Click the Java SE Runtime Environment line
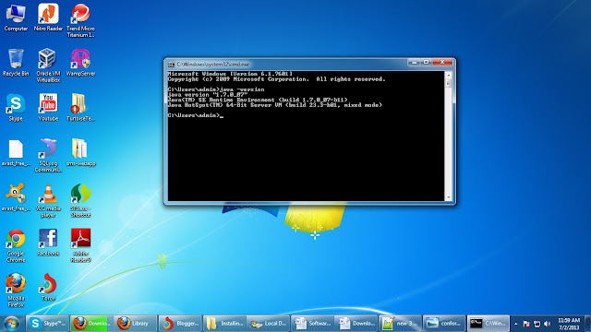This screenshot has width=591, height=332. pos(258,100)
